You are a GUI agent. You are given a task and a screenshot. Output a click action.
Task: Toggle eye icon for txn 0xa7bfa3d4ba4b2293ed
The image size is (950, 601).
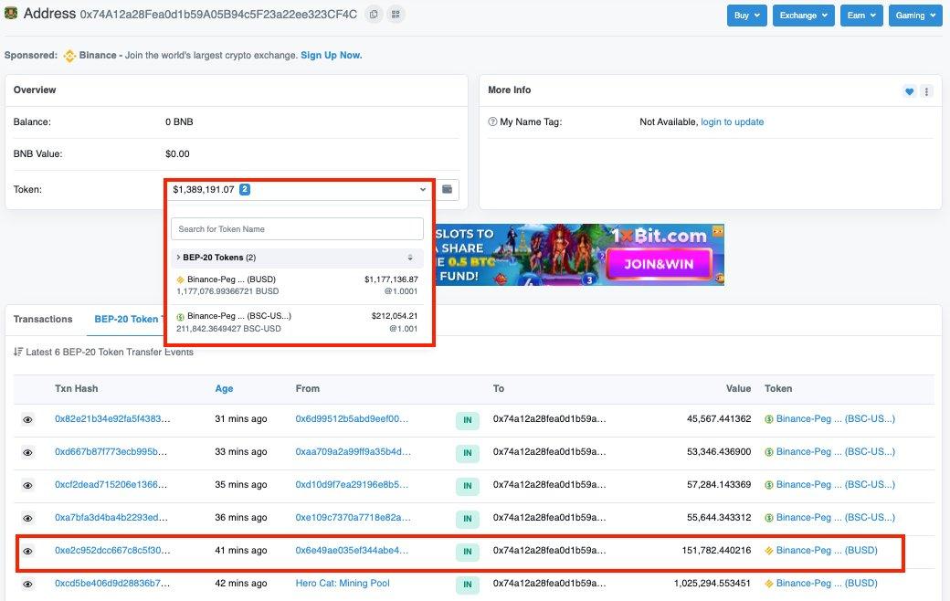point(28,518)
